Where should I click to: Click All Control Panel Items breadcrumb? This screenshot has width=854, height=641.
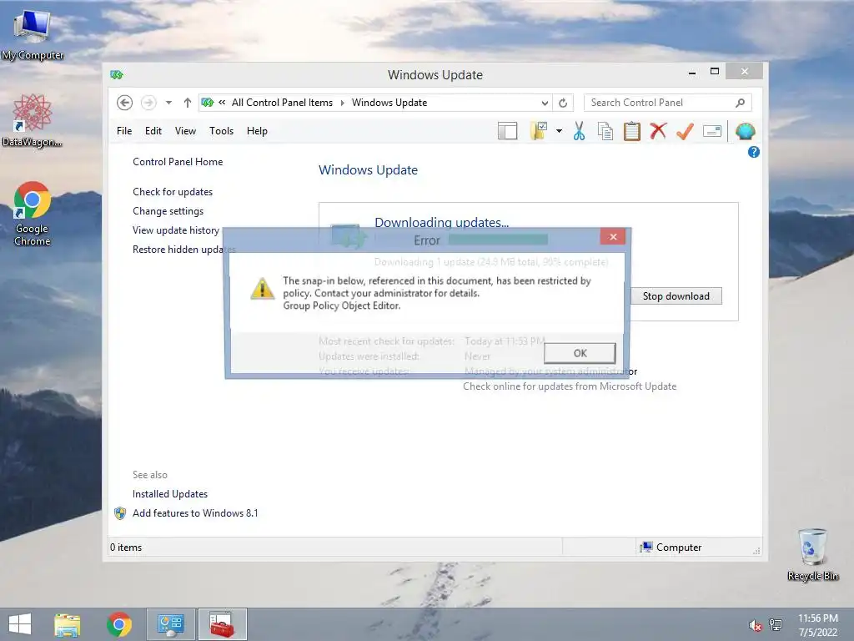[x=282, y=103]
